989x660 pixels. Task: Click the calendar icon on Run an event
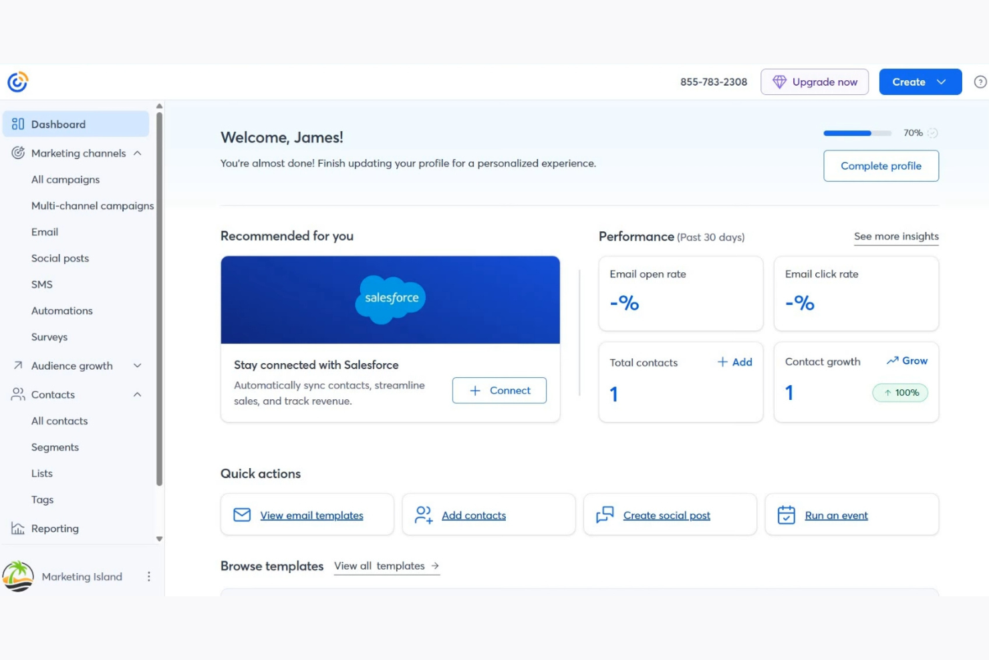787,515
